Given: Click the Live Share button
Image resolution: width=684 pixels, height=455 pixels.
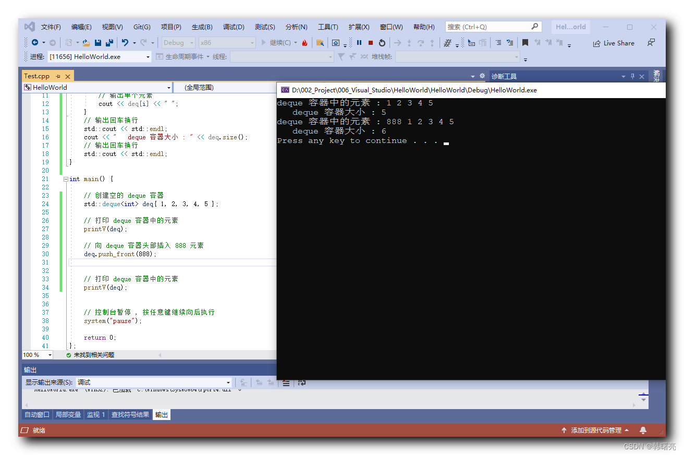Looking at the screenshot, I should point(614,43).
